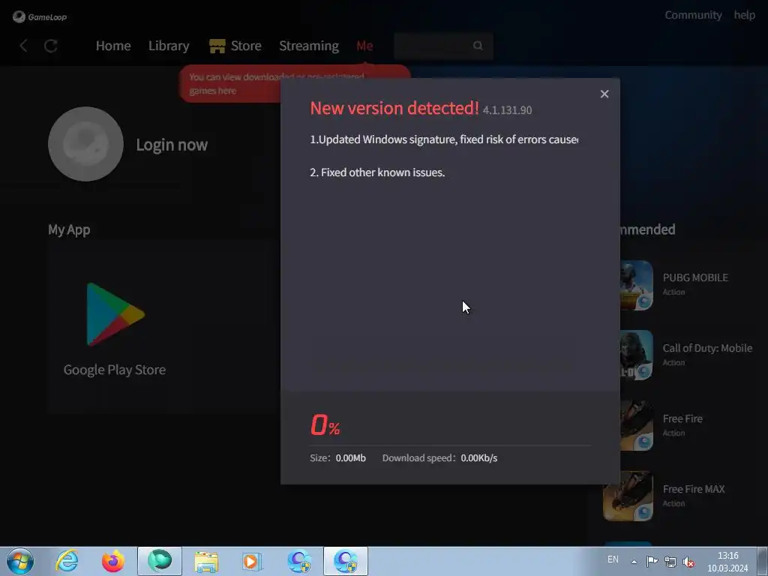The image size is (768, 576).
Task: Click the search magnifier icon
Action: point(478,46)
